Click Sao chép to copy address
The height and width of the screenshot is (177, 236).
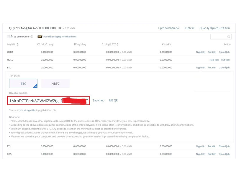click(x=99, y=100)
